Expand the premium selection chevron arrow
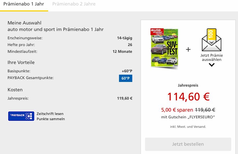Image resolution: width=238 pixels, height=154 pixels. (211, 65)
